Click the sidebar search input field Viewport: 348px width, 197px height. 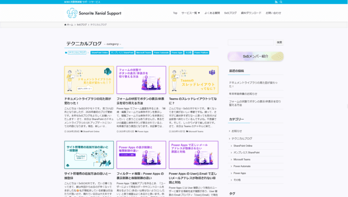[x=251, y=43]
